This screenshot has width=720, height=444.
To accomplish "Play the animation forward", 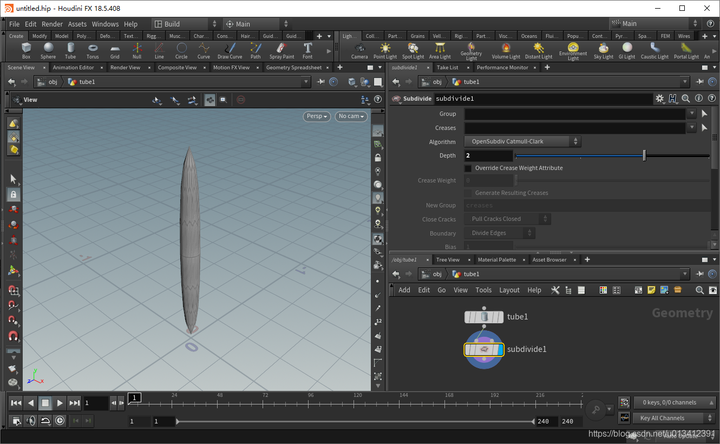I will point(60,403).
